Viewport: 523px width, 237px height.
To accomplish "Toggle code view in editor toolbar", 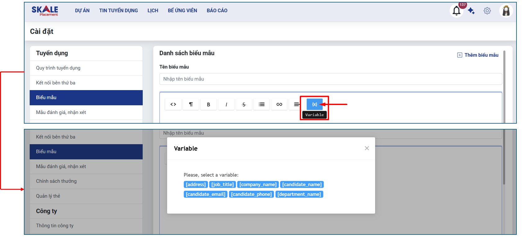I will [x=173, y=104].
